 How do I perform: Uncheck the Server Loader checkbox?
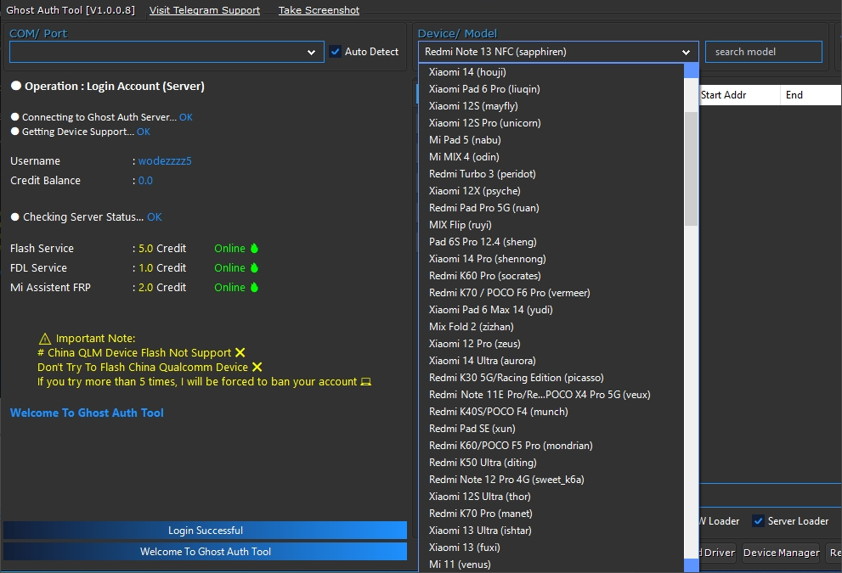click(x=758, y=521)
